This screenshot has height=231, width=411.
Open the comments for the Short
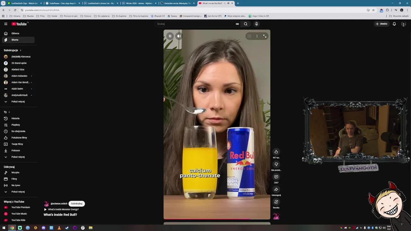tap(276, 177)
